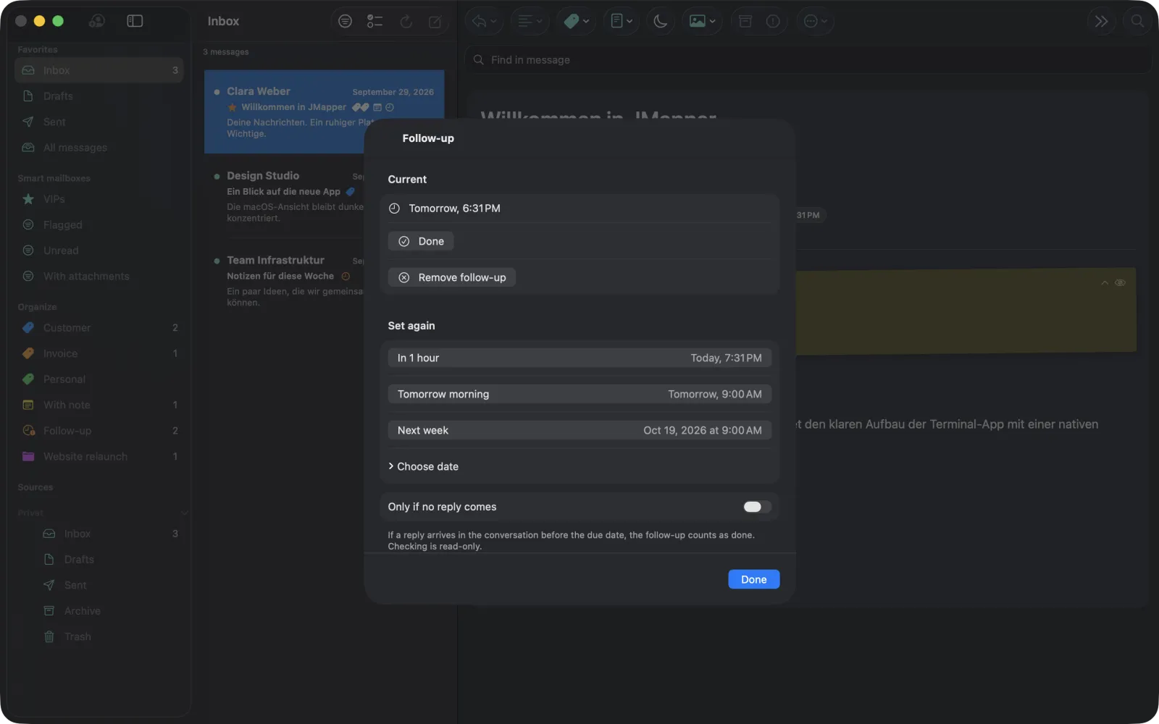Image resolution: width=1159 pixels, height=724 pixels.
Task: Open the Website relaunch folder
Action: (x=99, y=457)
